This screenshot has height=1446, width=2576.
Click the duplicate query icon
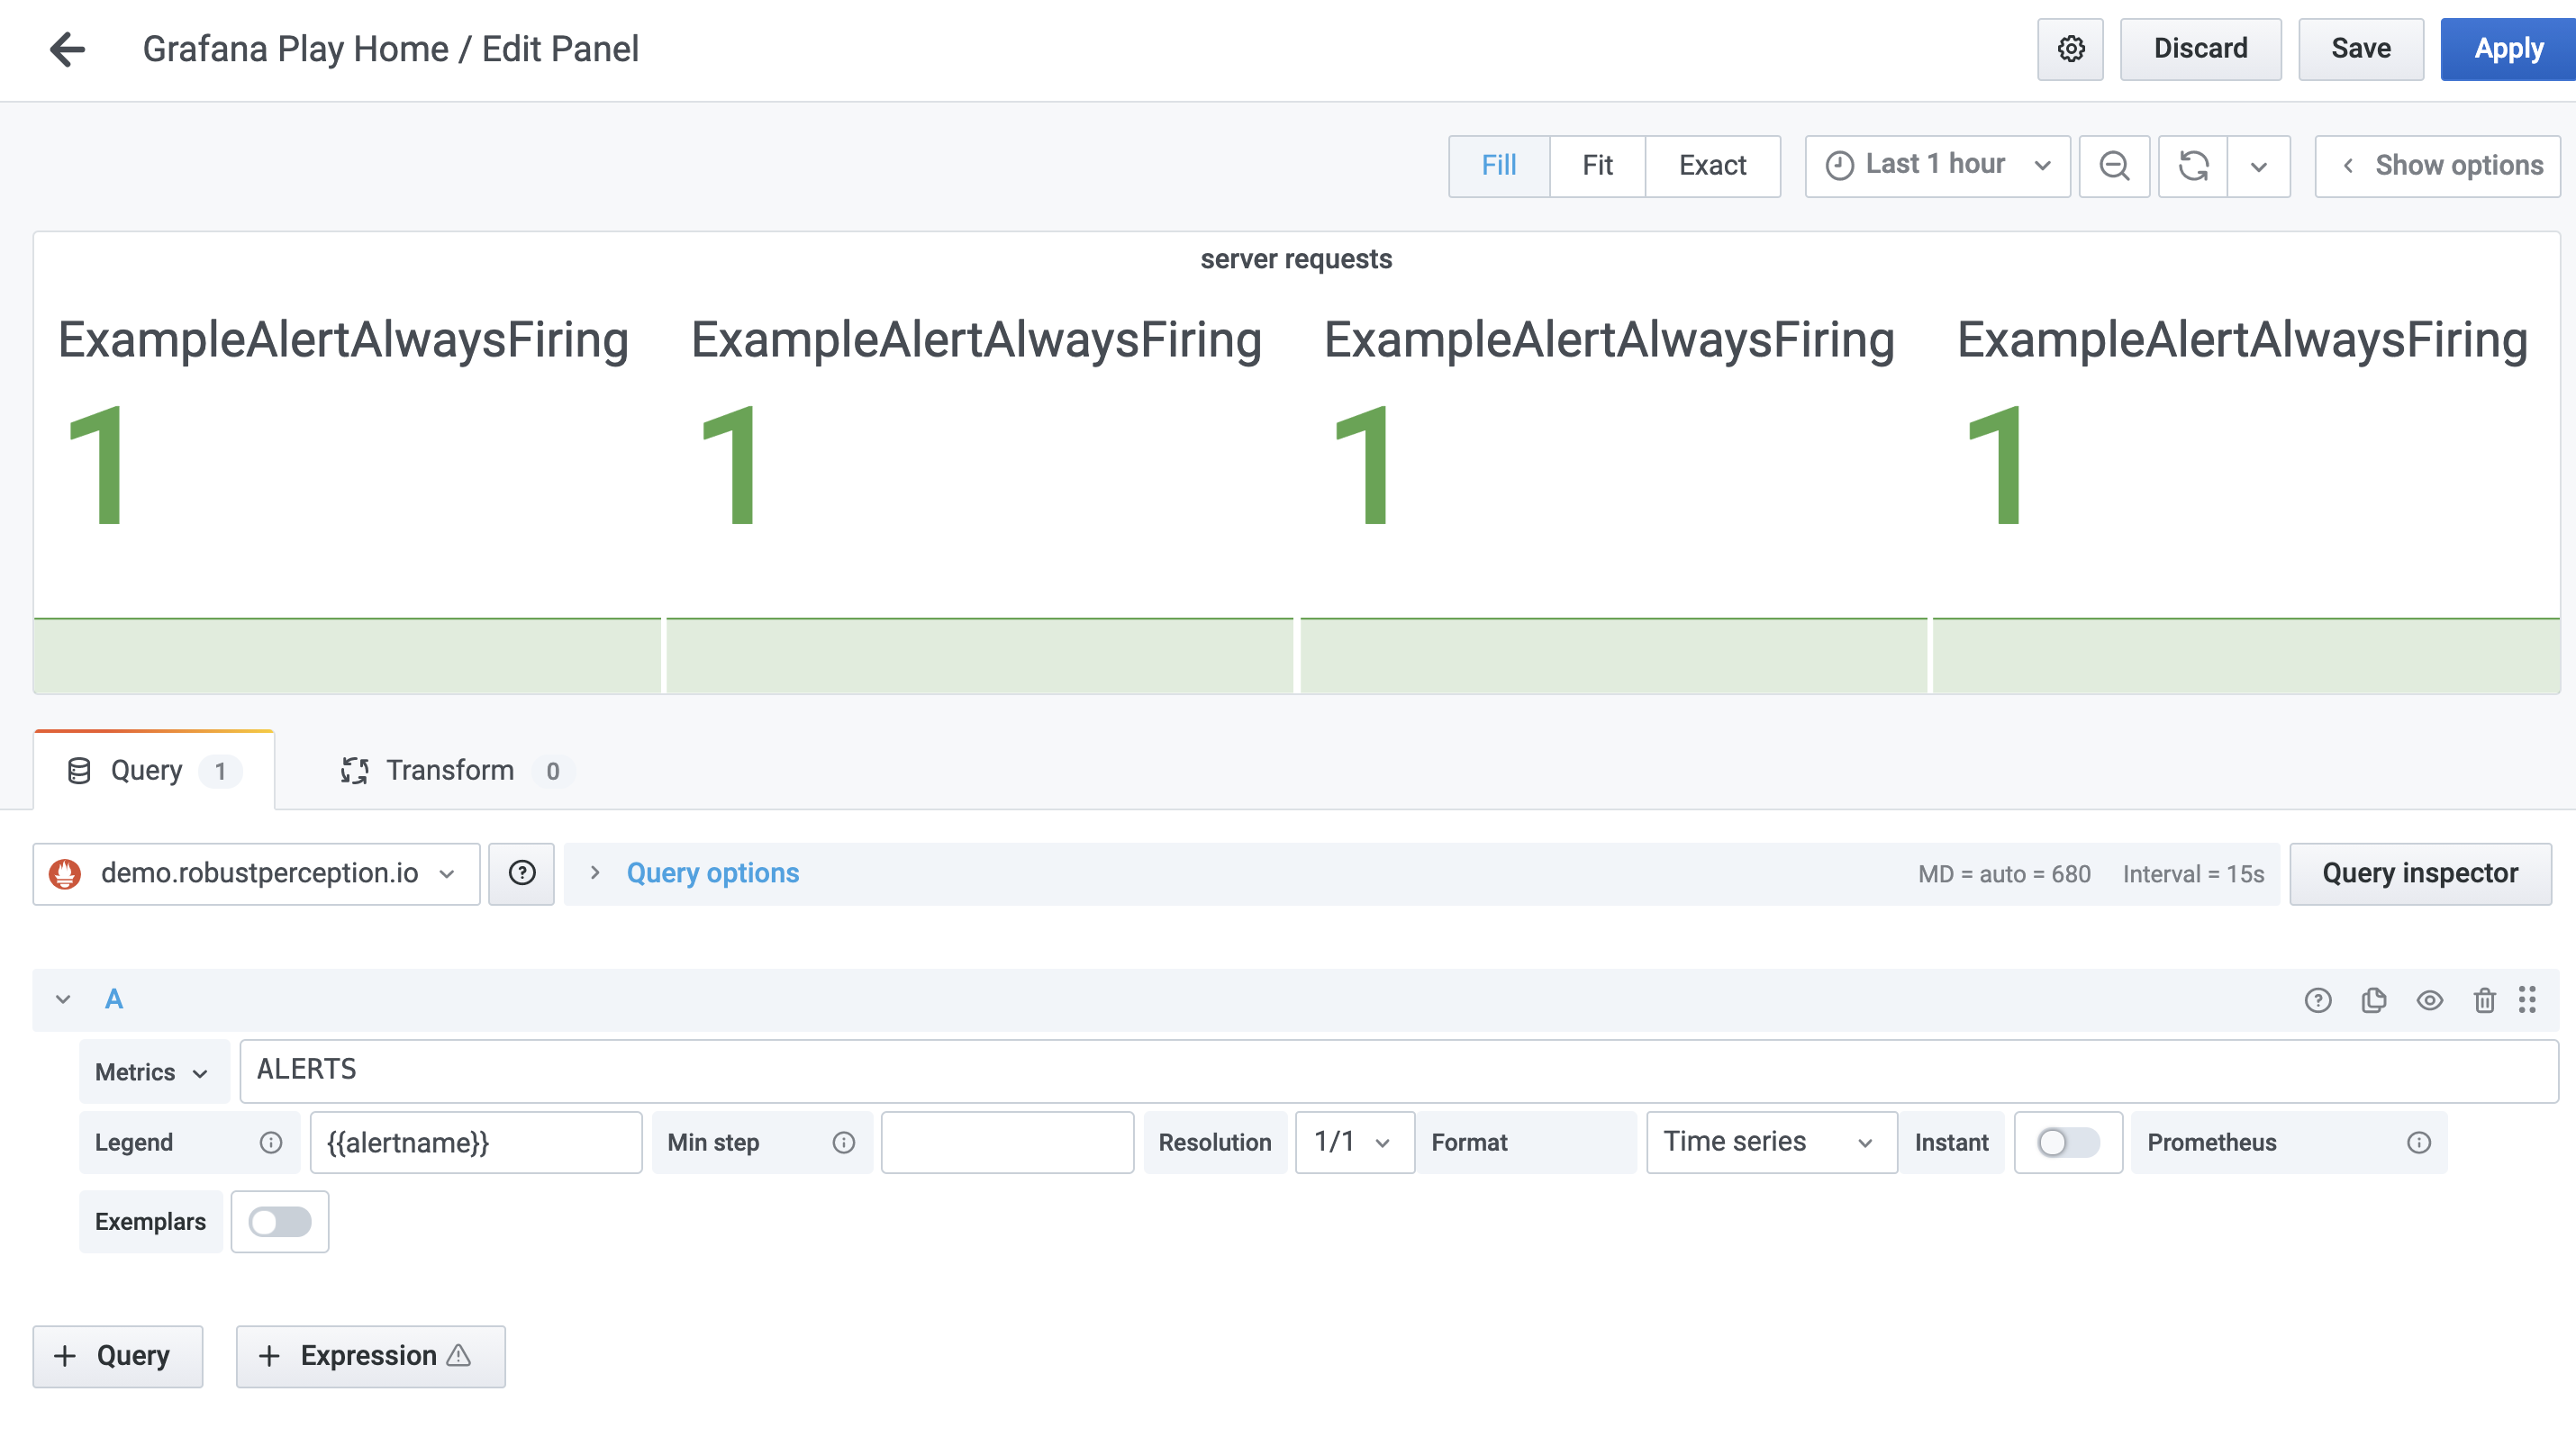click(x=2373, y=1000)
